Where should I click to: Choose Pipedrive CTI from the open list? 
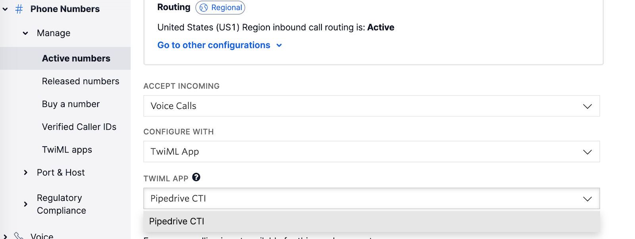pyautogui.click(x=177, y=221)
